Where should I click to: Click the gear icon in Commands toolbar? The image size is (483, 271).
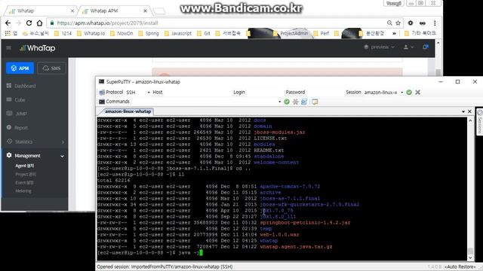pos(295,102)
